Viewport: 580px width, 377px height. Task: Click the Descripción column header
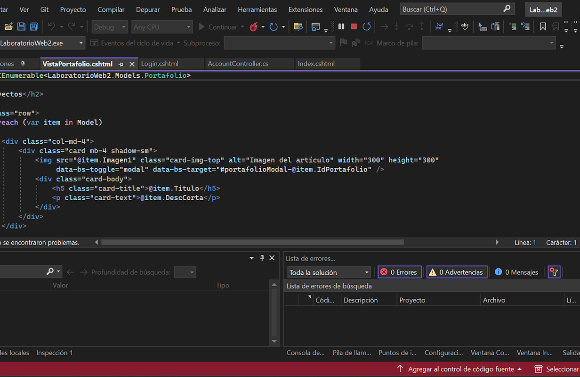point(369,300)
